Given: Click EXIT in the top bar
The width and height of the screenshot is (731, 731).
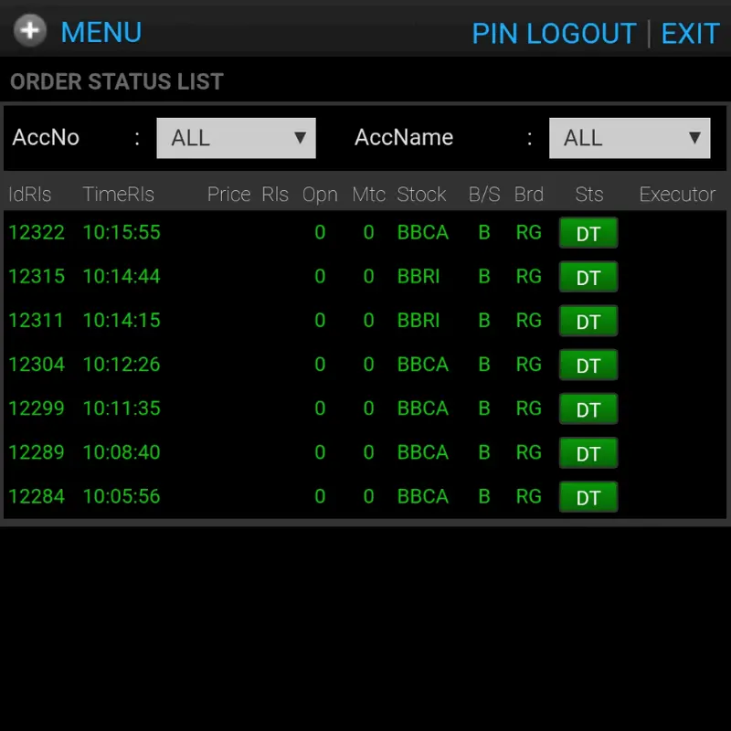Looking at the screenshot, I should [x=691, y=34].
